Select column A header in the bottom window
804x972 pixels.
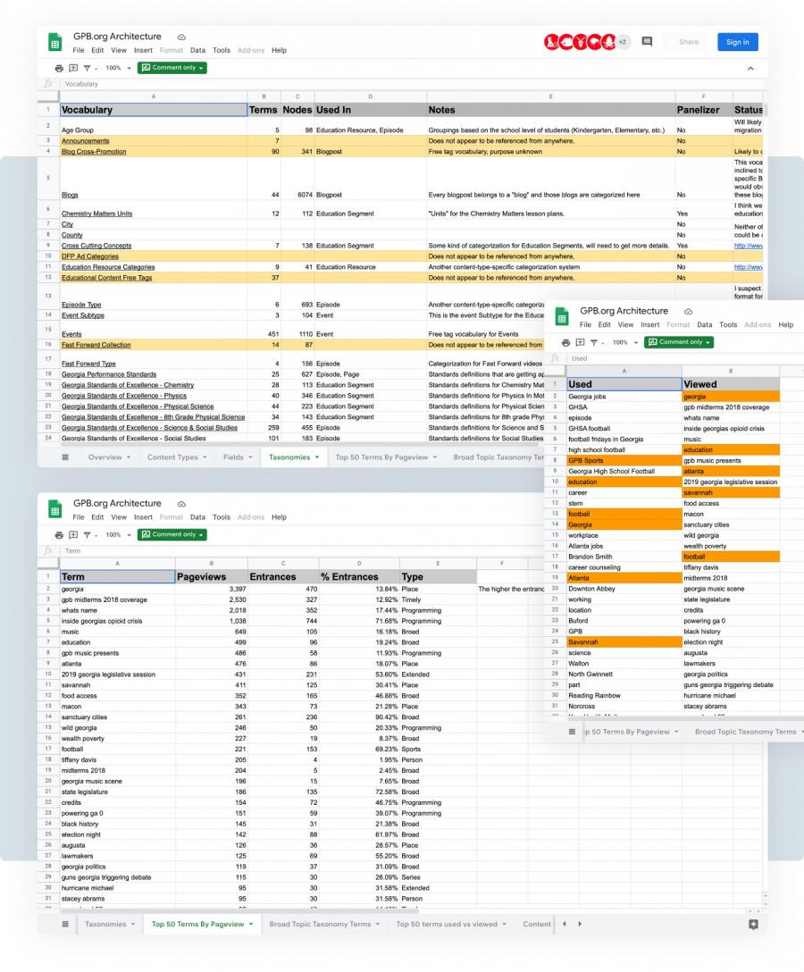point(117,564)
